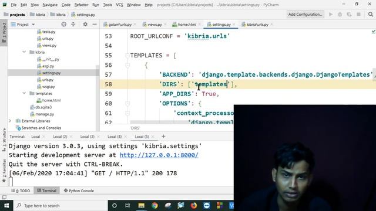Open the TODO tool window

(21, 190)
